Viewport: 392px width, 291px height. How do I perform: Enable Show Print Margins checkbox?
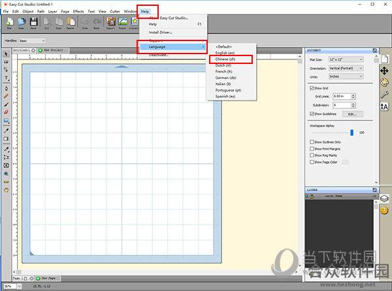click(312, 149)
